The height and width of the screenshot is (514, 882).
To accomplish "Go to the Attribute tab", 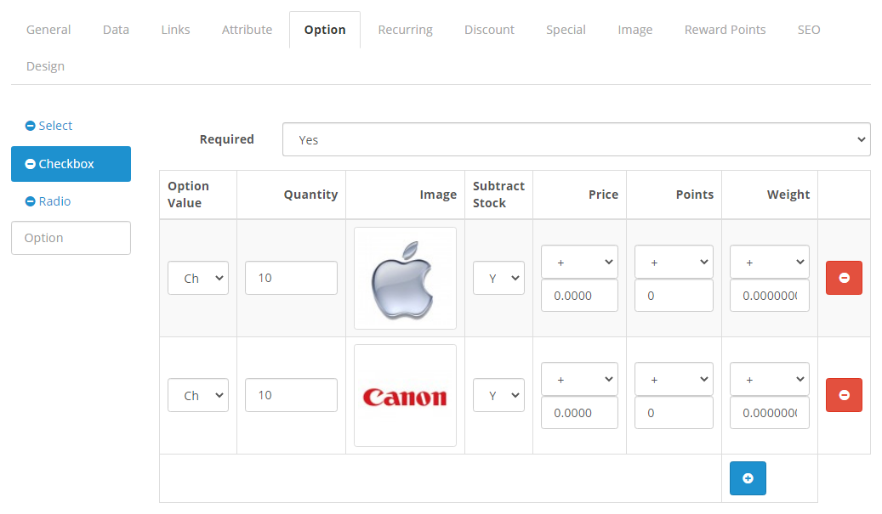I will (247, 30).
